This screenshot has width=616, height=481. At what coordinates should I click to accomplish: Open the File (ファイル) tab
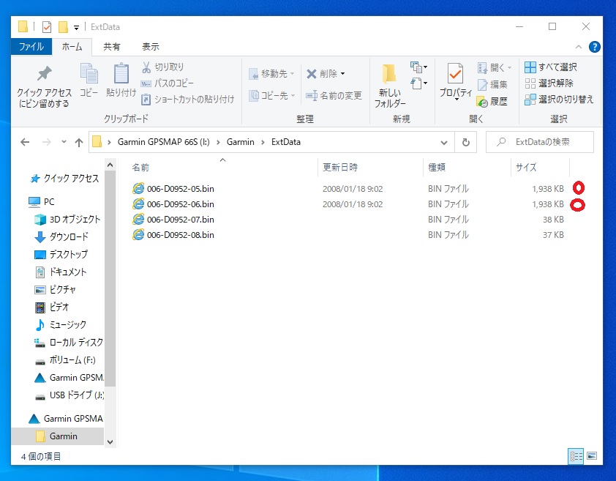31,47
